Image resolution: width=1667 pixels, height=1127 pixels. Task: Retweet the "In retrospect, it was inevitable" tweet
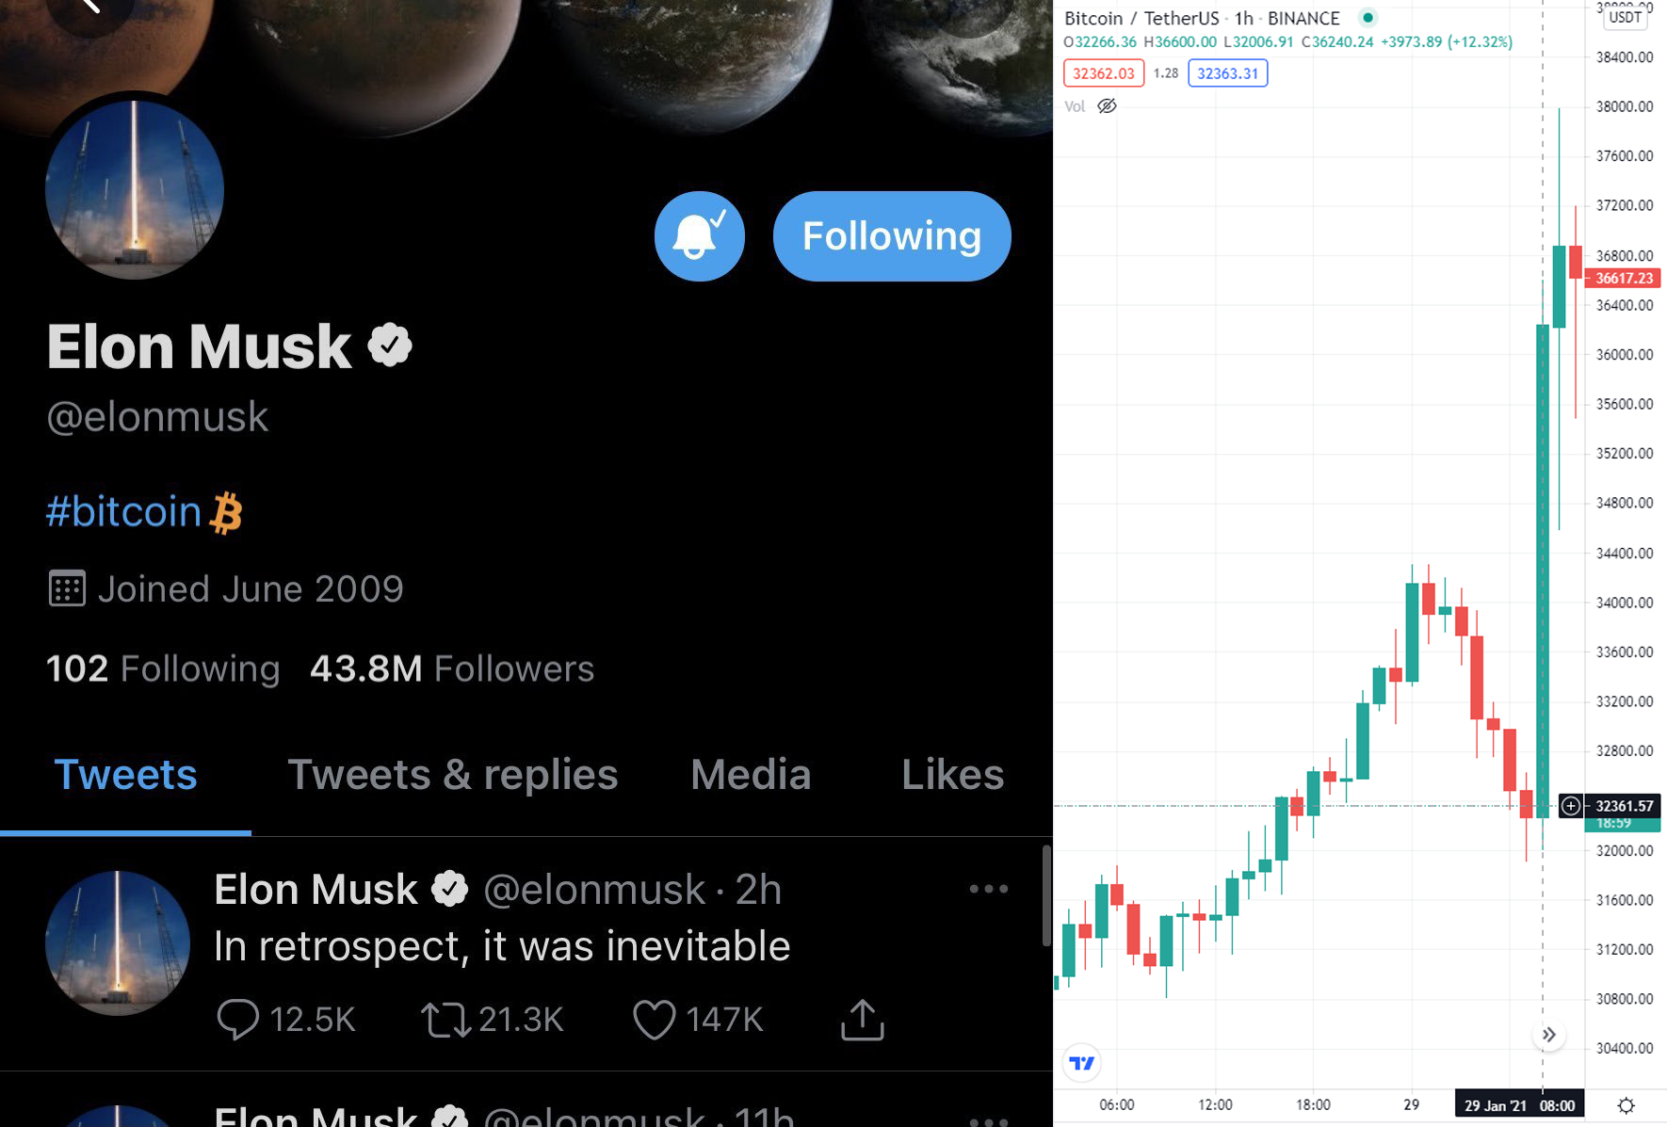pos(445,1020)
